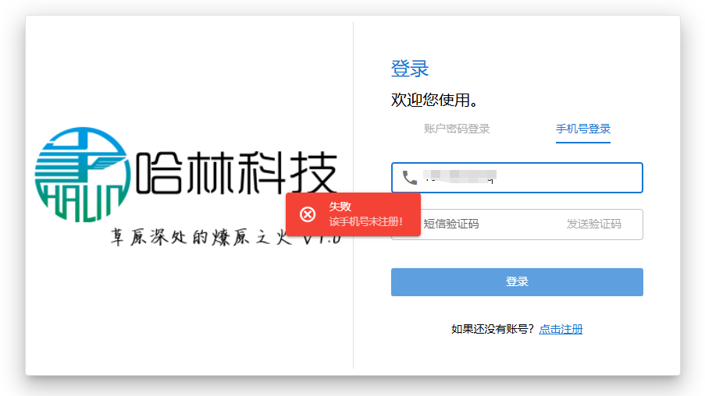Click the error X icon in toast
Screen dimensions: 705x396
click(x=308, y=214)
